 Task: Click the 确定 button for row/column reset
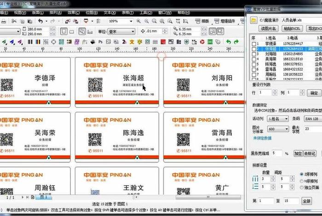click(314, 93)
